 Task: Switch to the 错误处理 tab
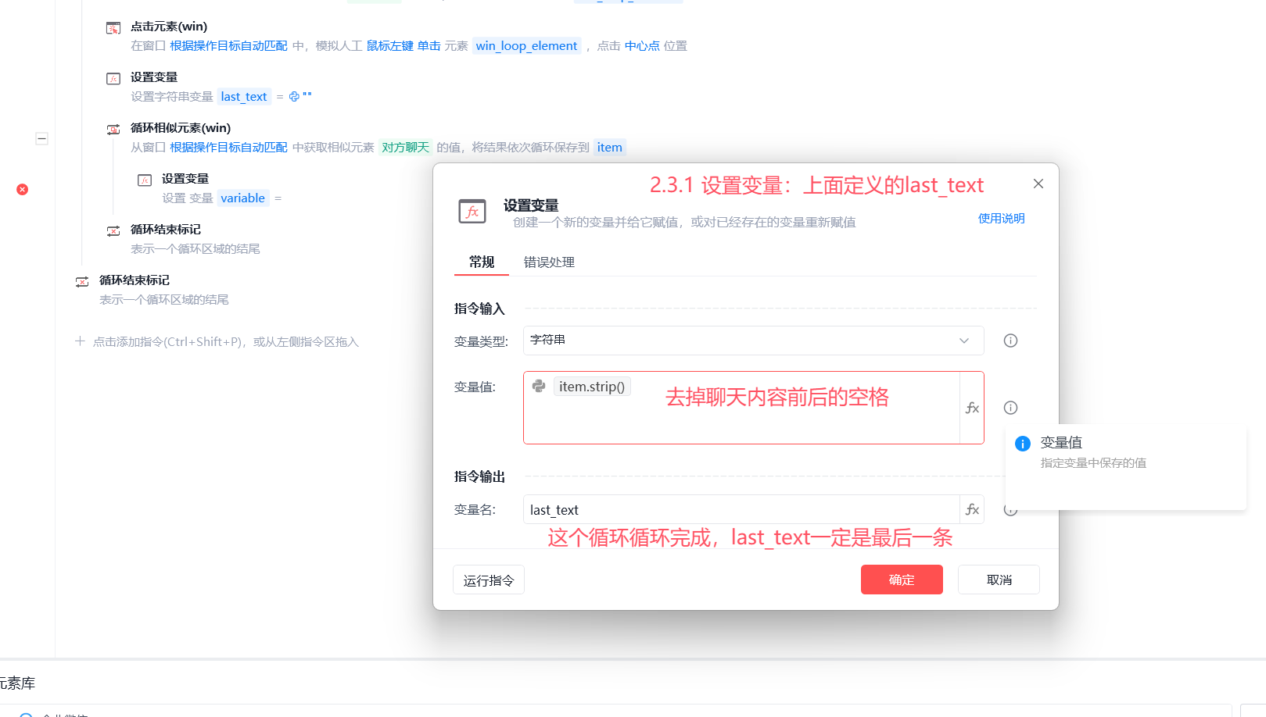[x=549, y=262]
